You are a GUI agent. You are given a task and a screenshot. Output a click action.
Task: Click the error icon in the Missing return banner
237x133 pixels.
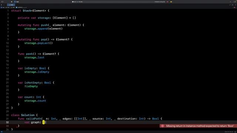pyautogui.click(x=163, y=126)
